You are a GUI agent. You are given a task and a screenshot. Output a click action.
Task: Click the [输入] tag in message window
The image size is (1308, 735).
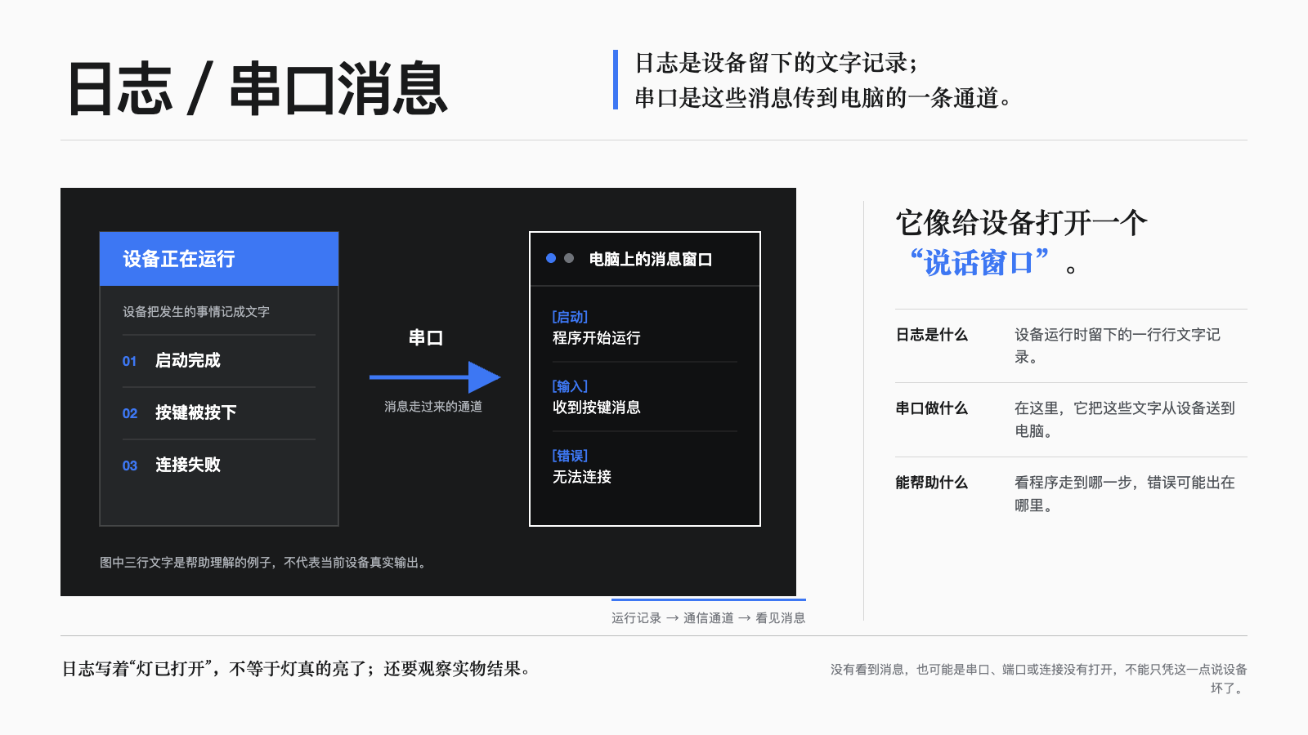tap(570, 386)
